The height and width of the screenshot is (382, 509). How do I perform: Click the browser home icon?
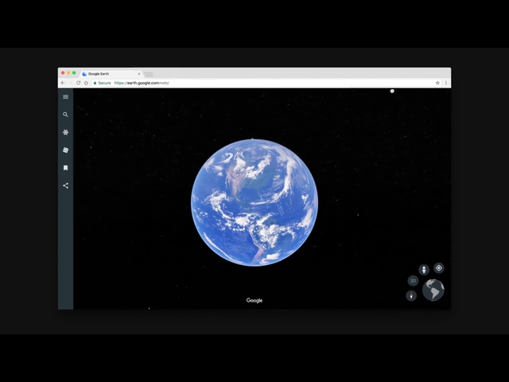[x=86, y=83]
